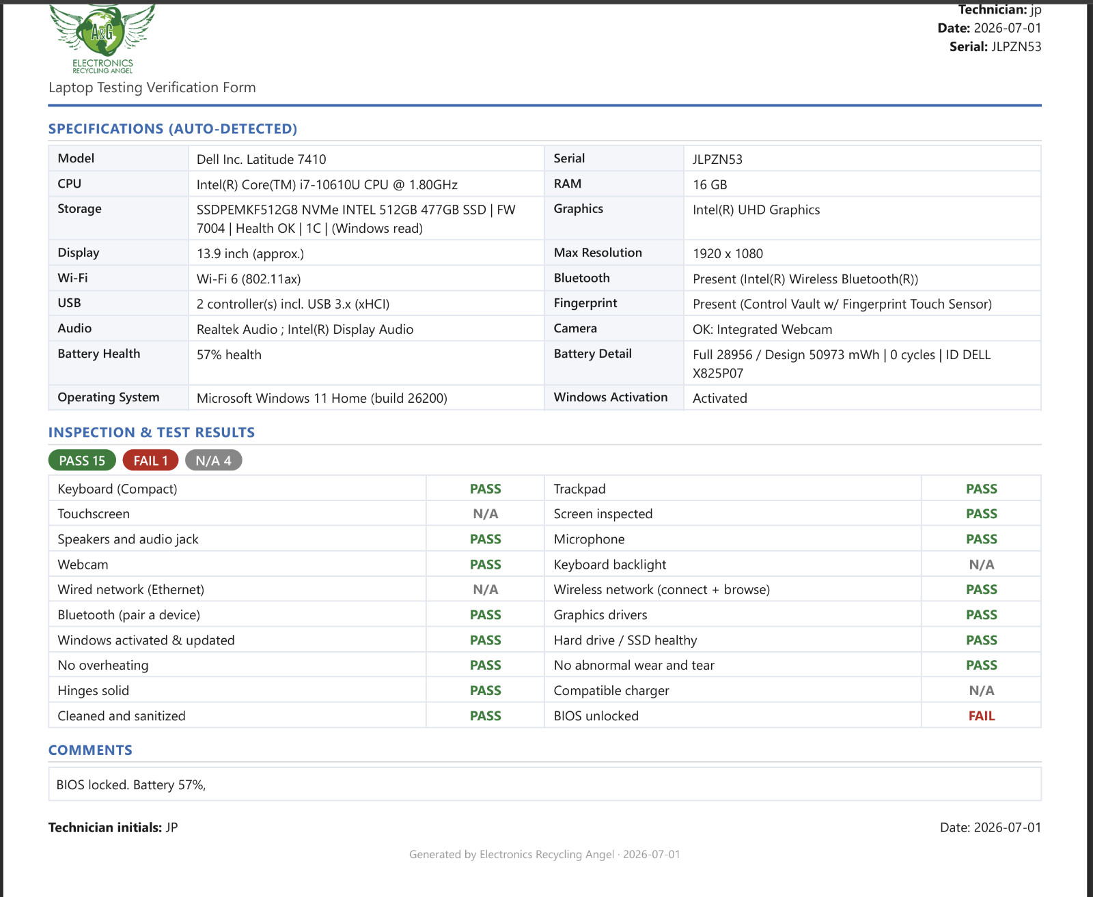Click the Keyboard (Compact) PASS result
This screenshot has height=897, width=1093.
[x=485, y=489]
